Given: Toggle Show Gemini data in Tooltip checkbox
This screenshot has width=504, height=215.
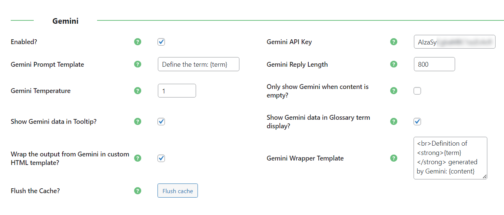Looking at the screenshot, I should [x=161, y=122].
